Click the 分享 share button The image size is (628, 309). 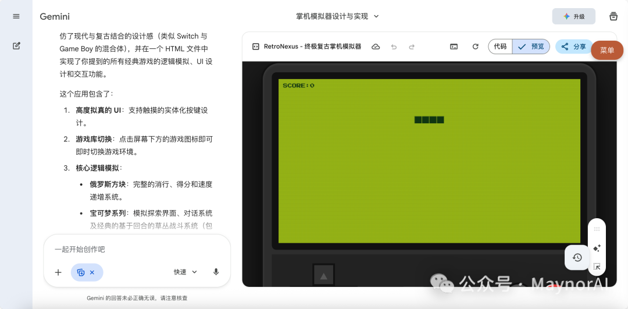tap(573, 47)
